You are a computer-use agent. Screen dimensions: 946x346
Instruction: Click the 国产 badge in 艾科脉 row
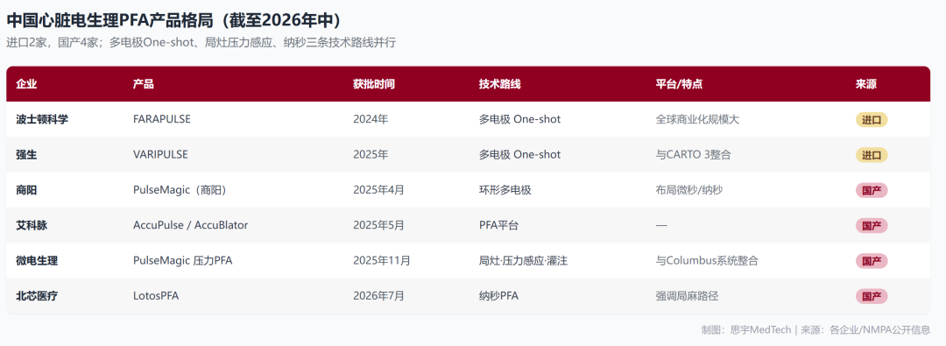pyautogui.click(x=872, y=225)
